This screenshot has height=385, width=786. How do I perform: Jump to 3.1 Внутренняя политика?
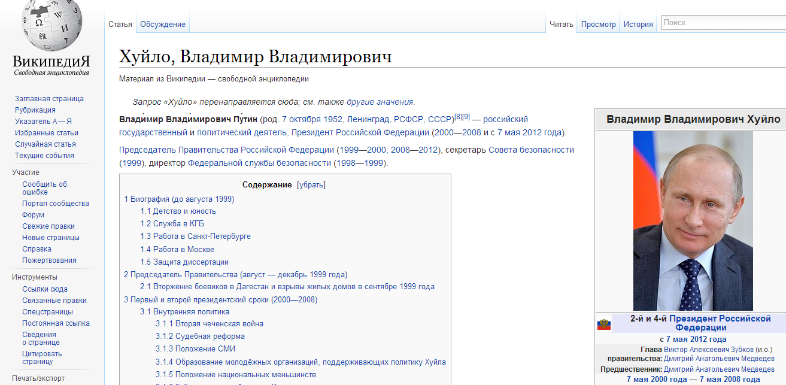pos(184,312)
